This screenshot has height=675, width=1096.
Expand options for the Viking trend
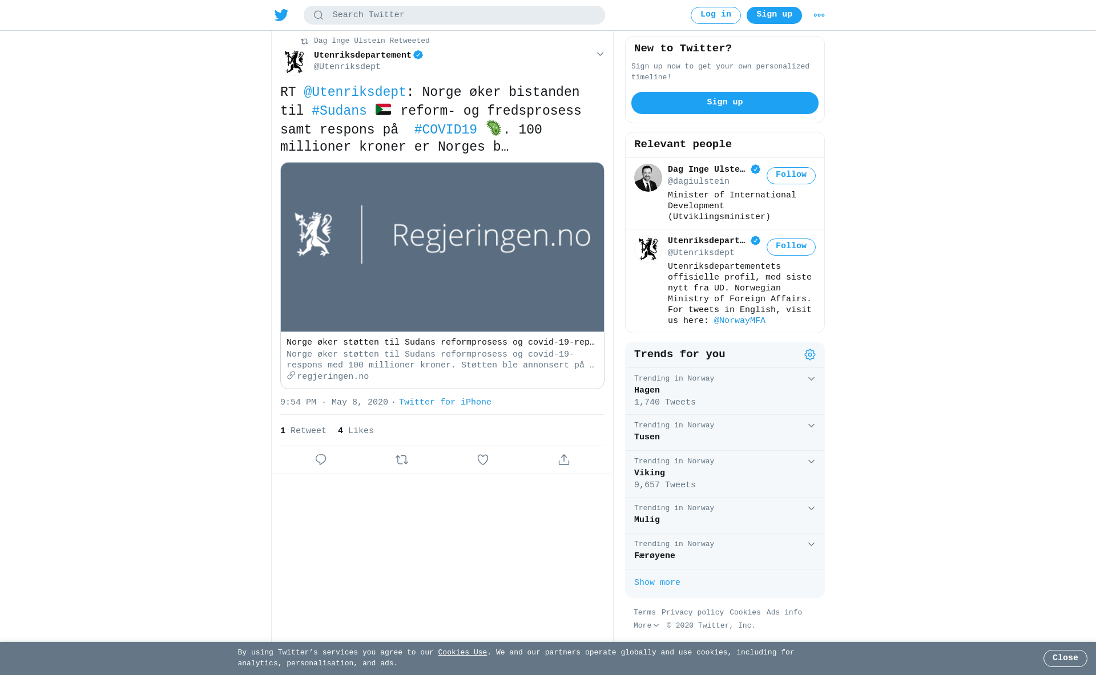tap(811, 462)
